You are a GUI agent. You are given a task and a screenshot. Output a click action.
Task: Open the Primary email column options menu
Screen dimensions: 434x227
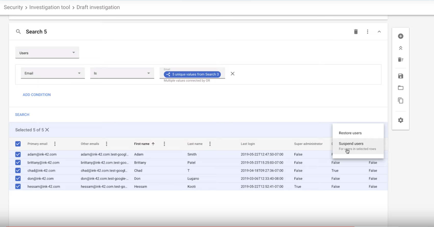[55, 144]
